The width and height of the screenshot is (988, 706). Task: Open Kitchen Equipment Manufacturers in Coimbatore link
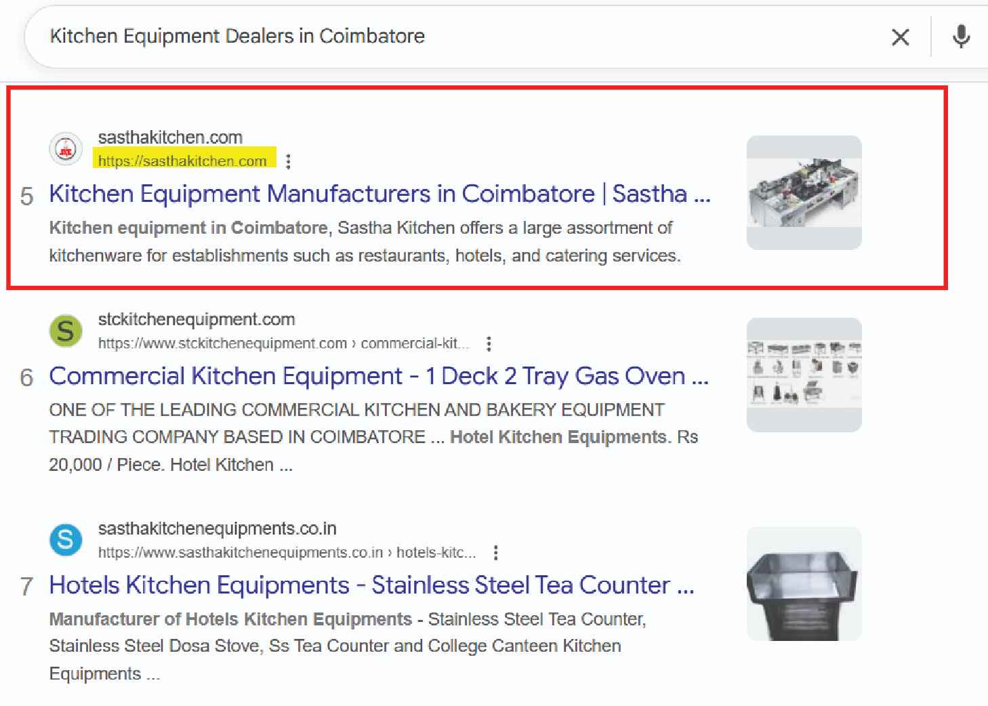(x=379, y=194)
